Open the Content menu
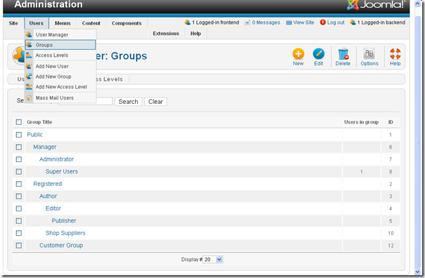The height and width of the screenshot is (278, 425). (91, 23)
